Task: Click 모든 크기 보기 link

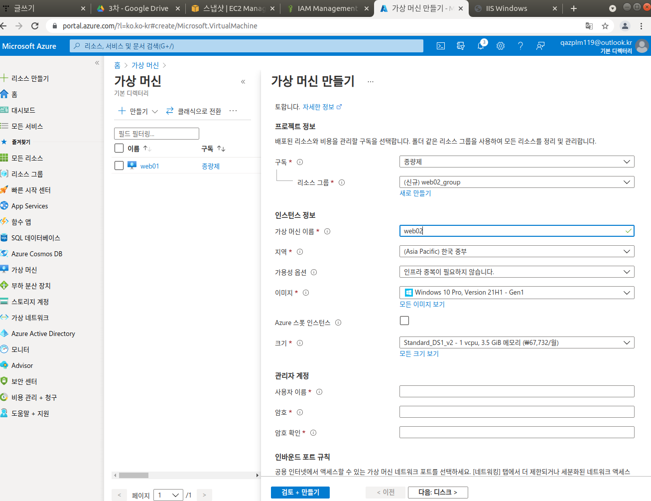Action: coord(419,353)
